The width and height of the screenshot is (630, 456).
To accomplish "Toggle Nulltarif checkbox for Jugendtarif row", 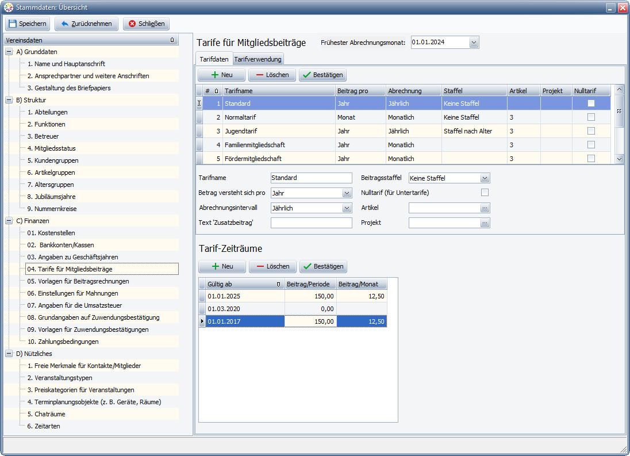I will [591, 131].
